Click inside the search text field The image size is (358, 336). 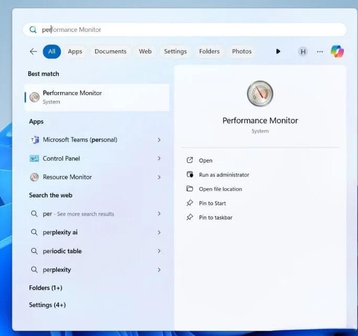[184, 29]
